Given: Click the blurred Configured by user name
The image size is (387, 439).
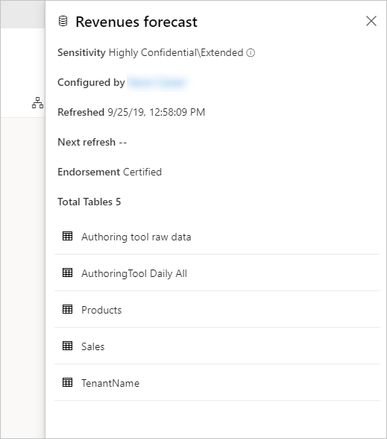Looking at the screenshot, I should coord(157,83).
